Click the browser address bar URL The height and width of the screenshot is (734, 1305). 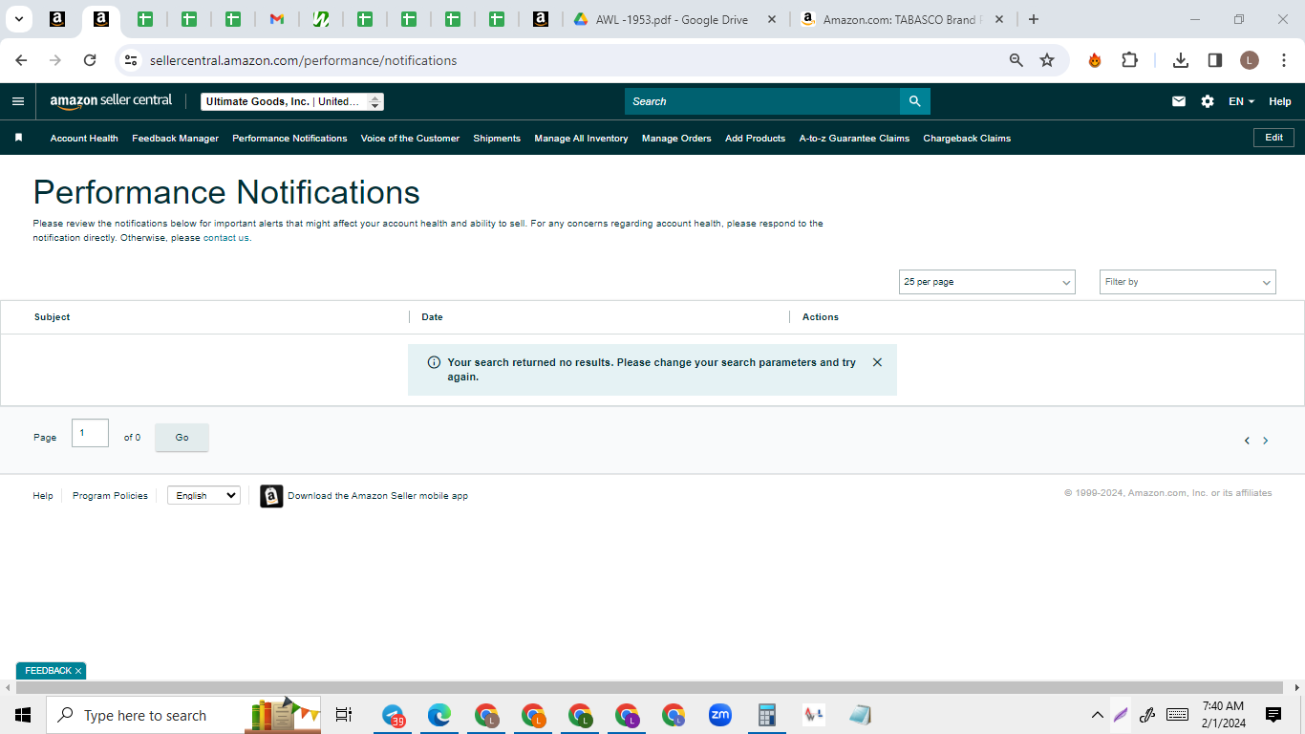click(x=303, y=60)
